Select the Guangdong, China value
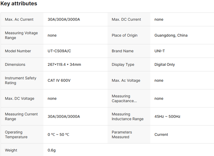The height and width of the screenshot is (156, 214). point(171,35)
